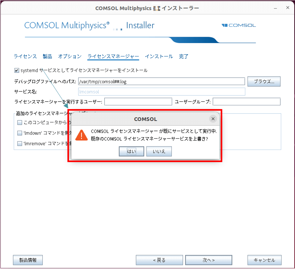The image size is (295, 269).
Task: Go back with the < 戻る button
Action: coord(159,260)
